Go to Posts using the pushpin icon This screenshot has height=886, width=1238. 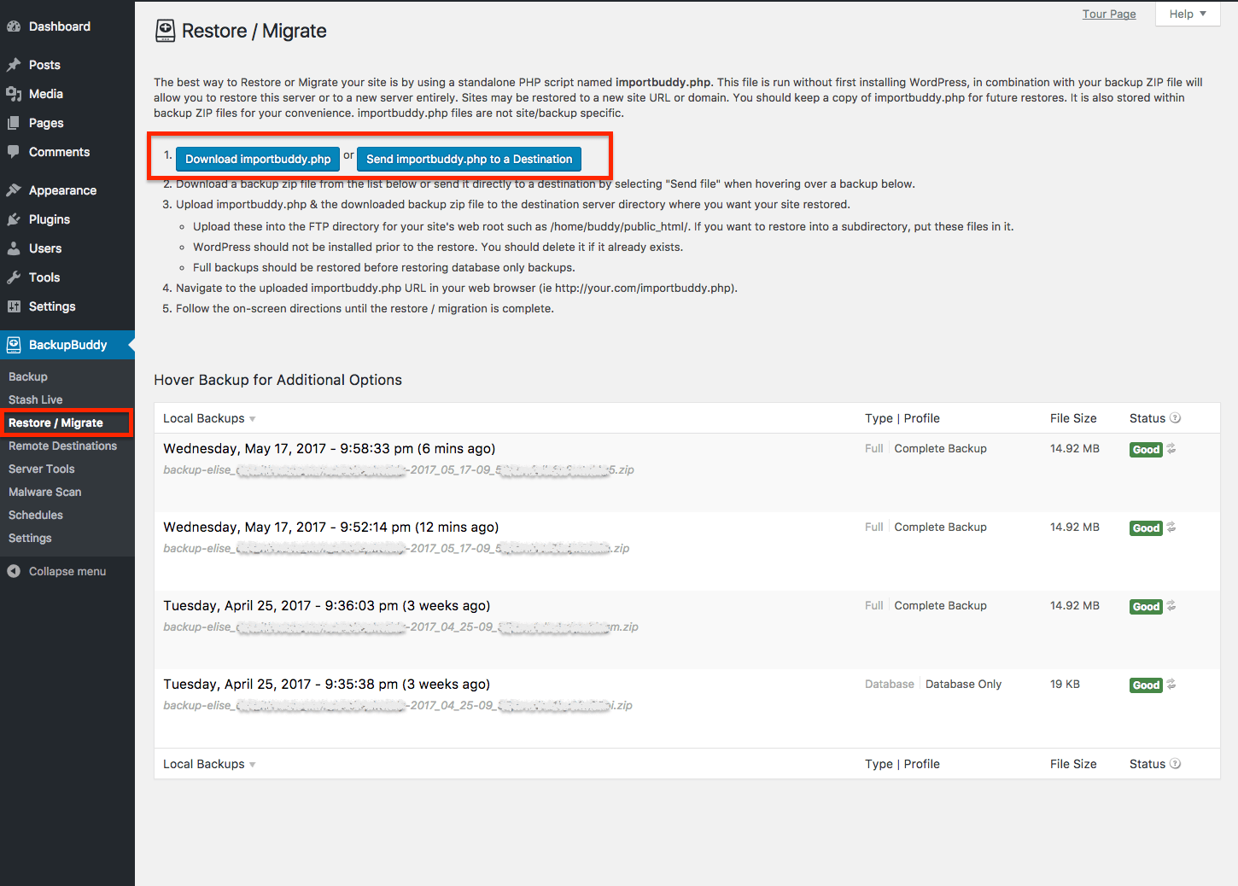pos(14,65)
